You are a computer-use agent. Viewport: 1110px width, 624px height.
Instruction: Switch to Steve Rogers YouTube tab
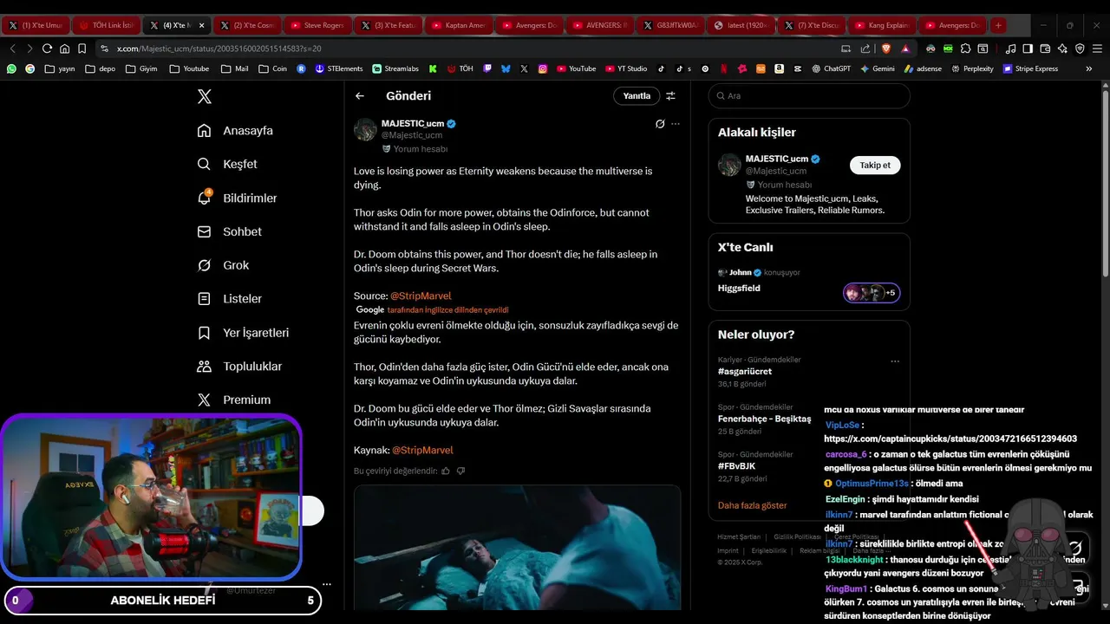(317, 25)
